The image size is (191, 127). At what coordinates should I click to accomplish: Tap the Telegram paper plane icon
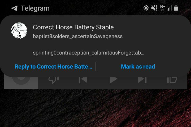(x=14, y=8)
